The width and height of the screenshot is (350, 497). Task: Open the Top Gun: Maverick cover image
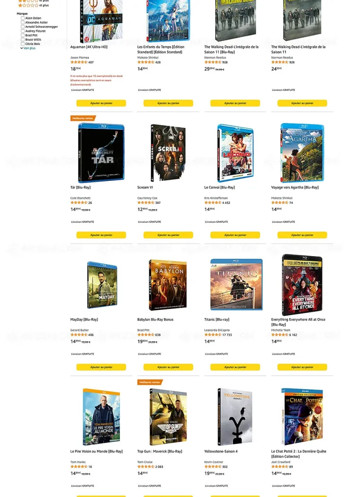click(168, 417)
